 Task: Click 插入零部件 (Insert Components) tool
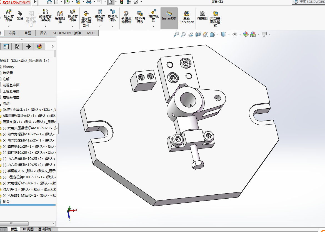(9, 16)
